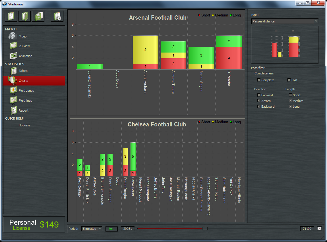The height and width of the screenshot is (242, 327).
Task: Click Didier Drogba's yellow bar segment
Action: (125, 157)
